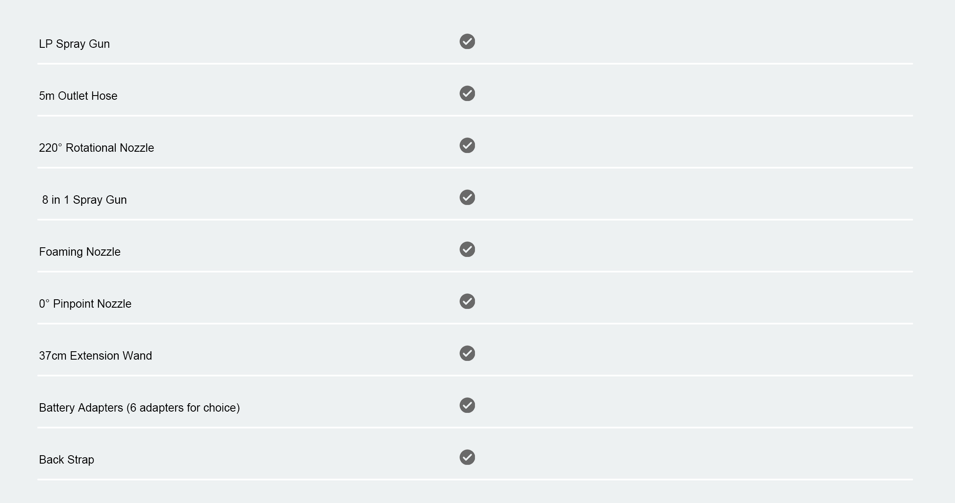Click the checkmark next to 5m Outlet Hose
955x503 pixels.
point(467,93)
